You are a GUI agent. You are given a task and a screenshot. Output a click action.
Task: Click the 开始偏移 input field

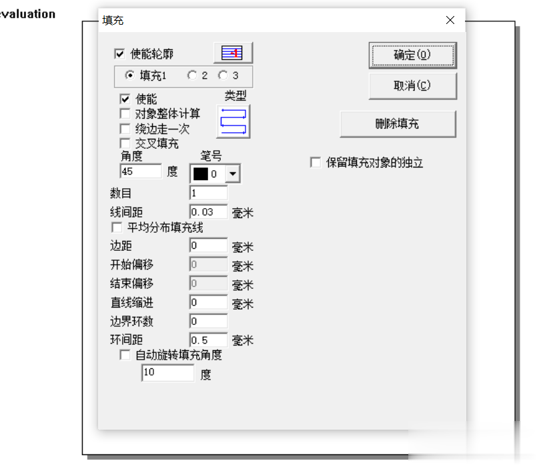point(209,264)
